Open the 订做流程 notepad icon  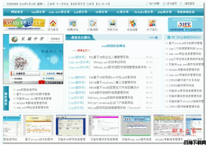click(x=93, y=23)
